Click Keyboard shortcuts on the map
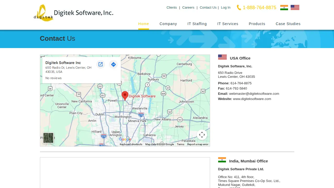Screen dimensions: 334x188 point(131,144)
